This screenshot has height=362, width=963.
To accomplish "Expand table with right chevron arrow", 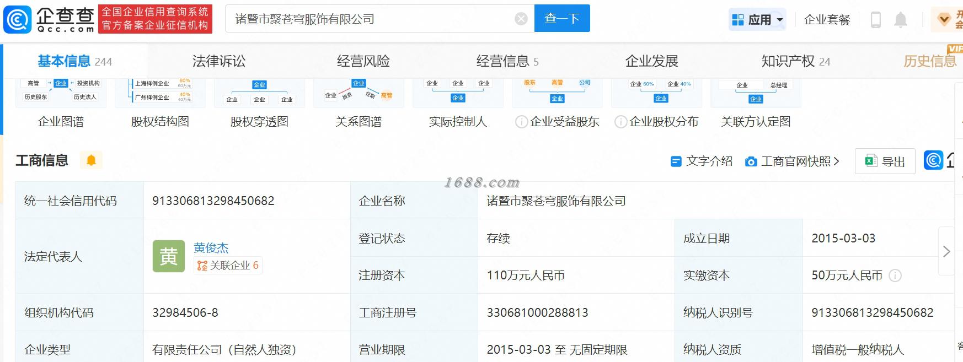I will 946,252.
